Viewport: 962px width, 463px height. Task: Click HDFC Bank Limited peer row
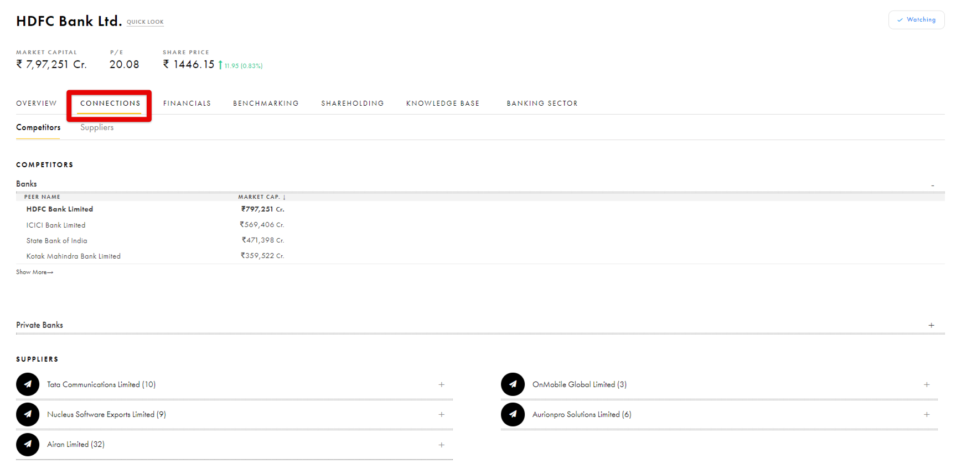[60, 209]
